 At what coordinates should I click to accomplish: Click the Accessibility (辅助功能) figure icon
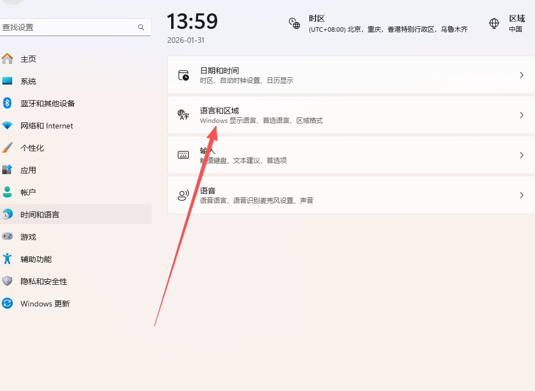pos(7,259)
